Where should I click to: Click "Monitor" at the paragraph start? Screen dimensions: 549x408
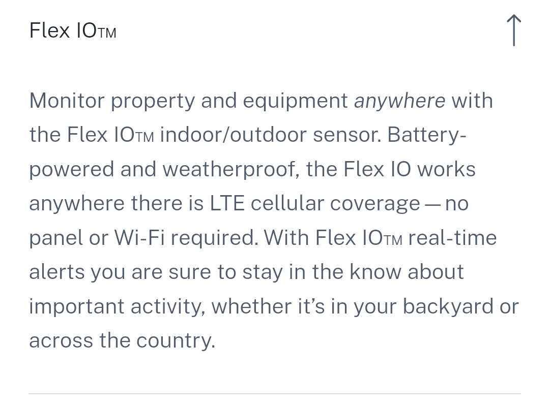point(67,101)
